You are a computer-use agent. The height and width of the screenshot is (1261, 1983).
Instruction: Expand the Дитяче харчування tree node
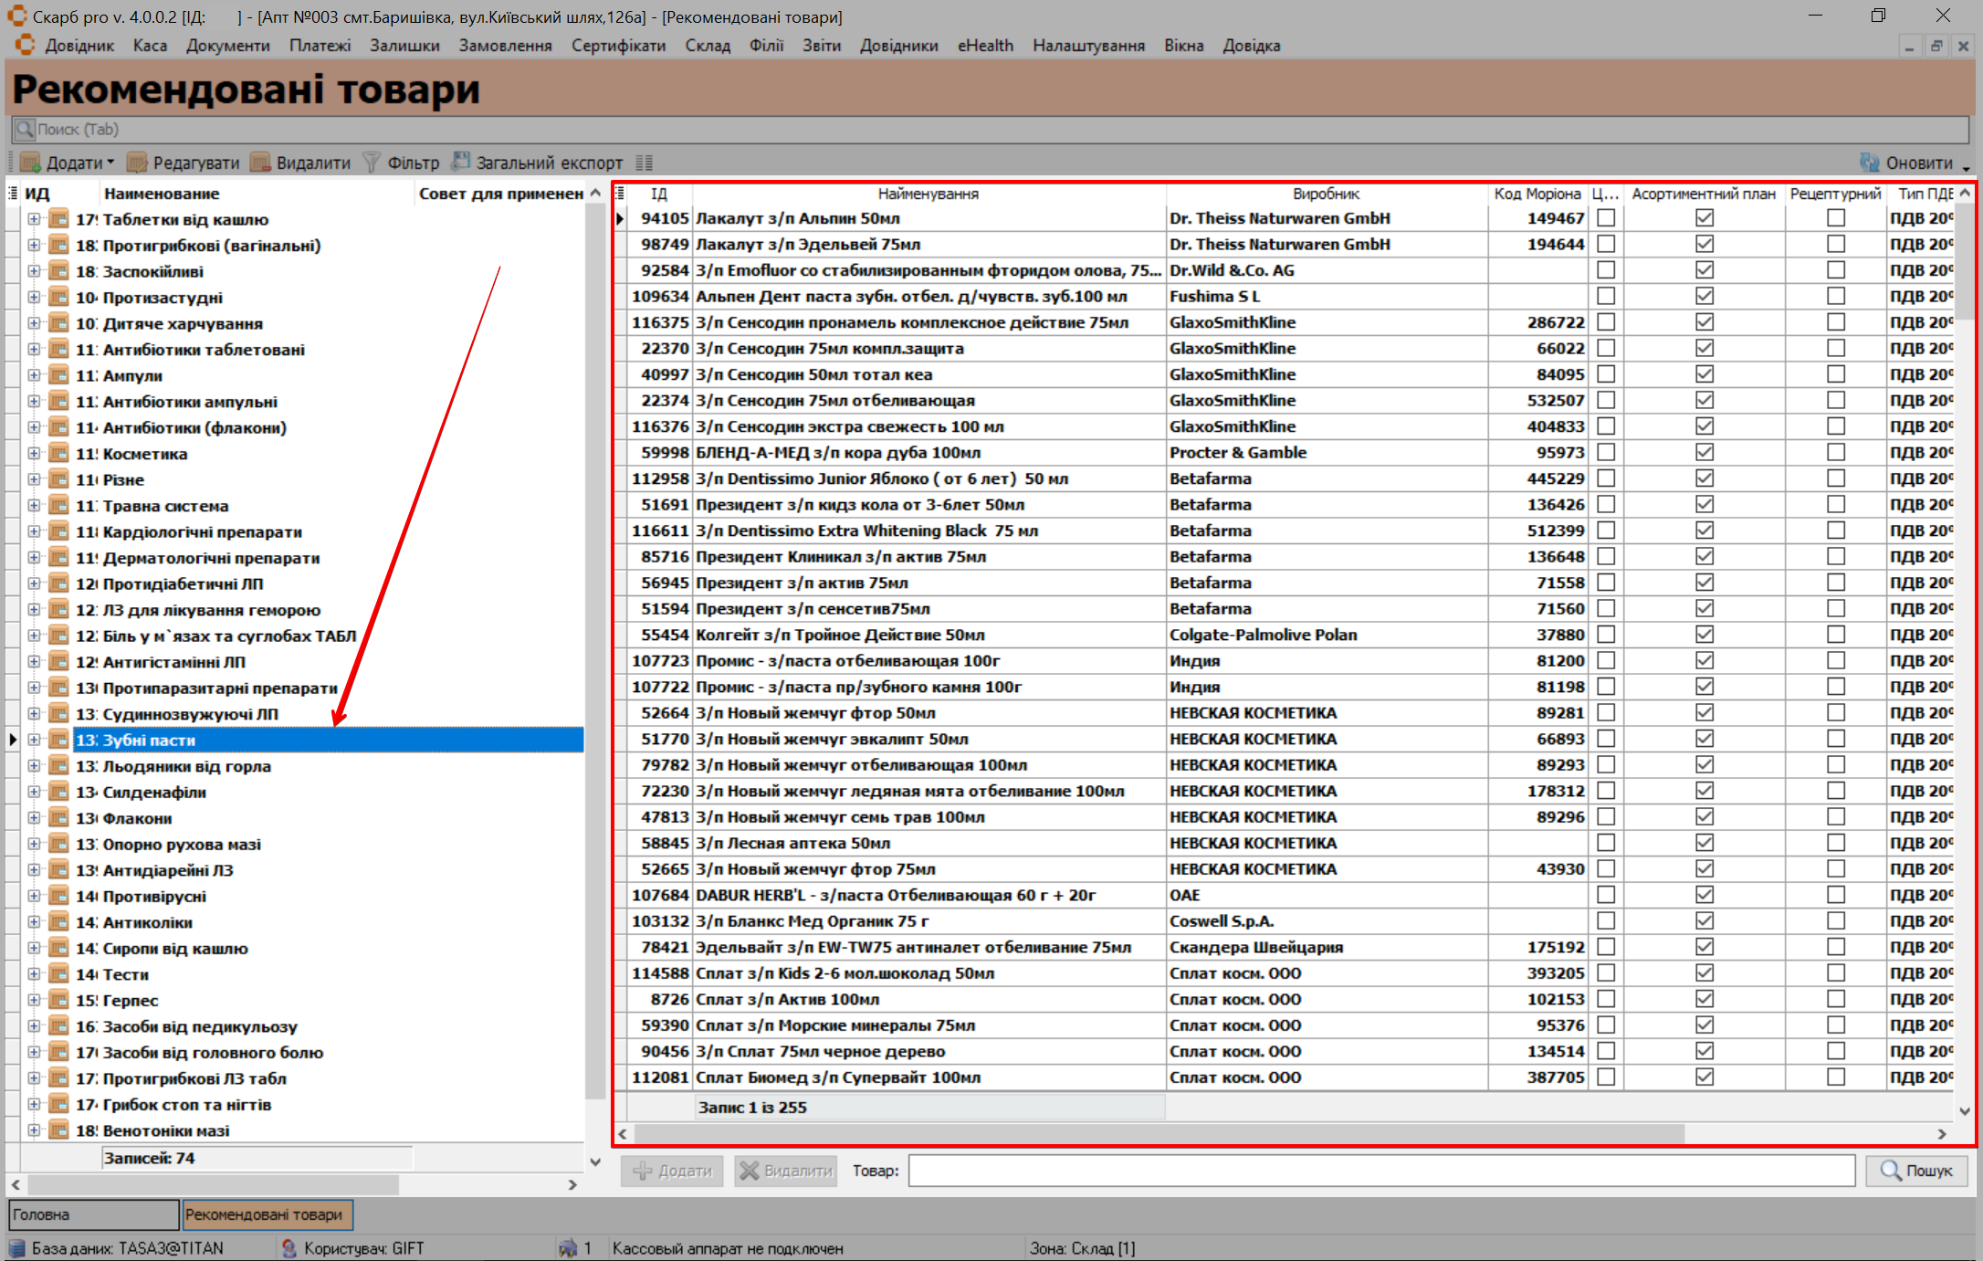click(x=34, y=323)
